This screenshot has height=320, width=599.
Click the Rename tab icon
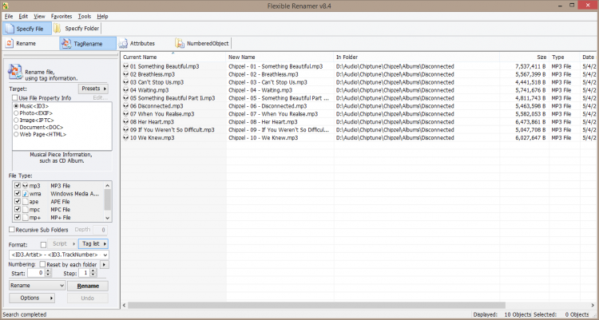pyautogui.click(x=10, y=43)
